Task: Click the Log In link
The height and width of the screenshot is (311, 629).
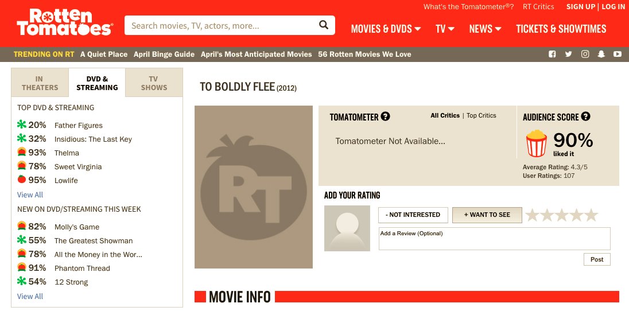Action: pyautogui.click(x=614, y=7)
